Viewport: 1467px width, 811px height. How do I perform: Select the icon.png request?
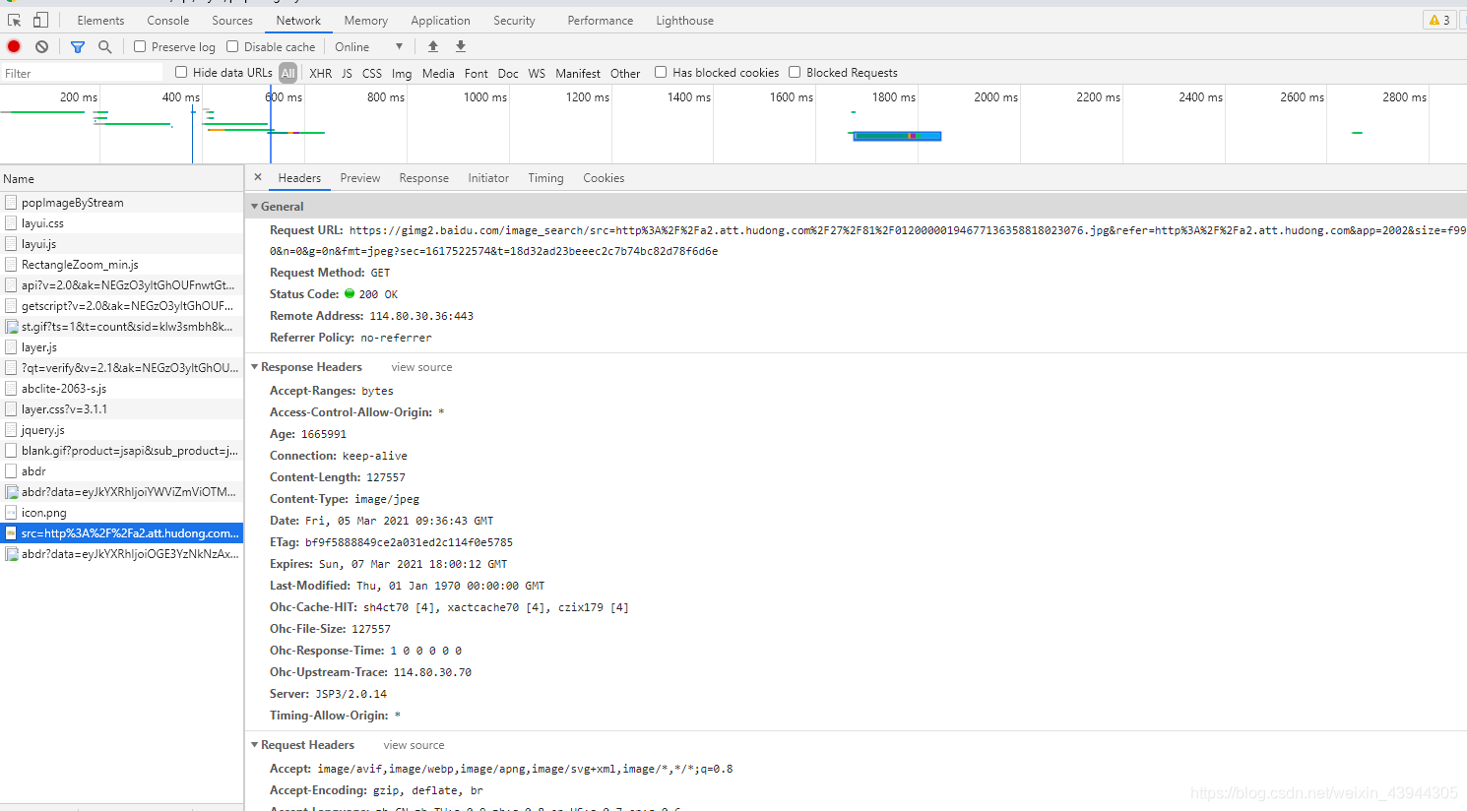[x=121, y=513]
